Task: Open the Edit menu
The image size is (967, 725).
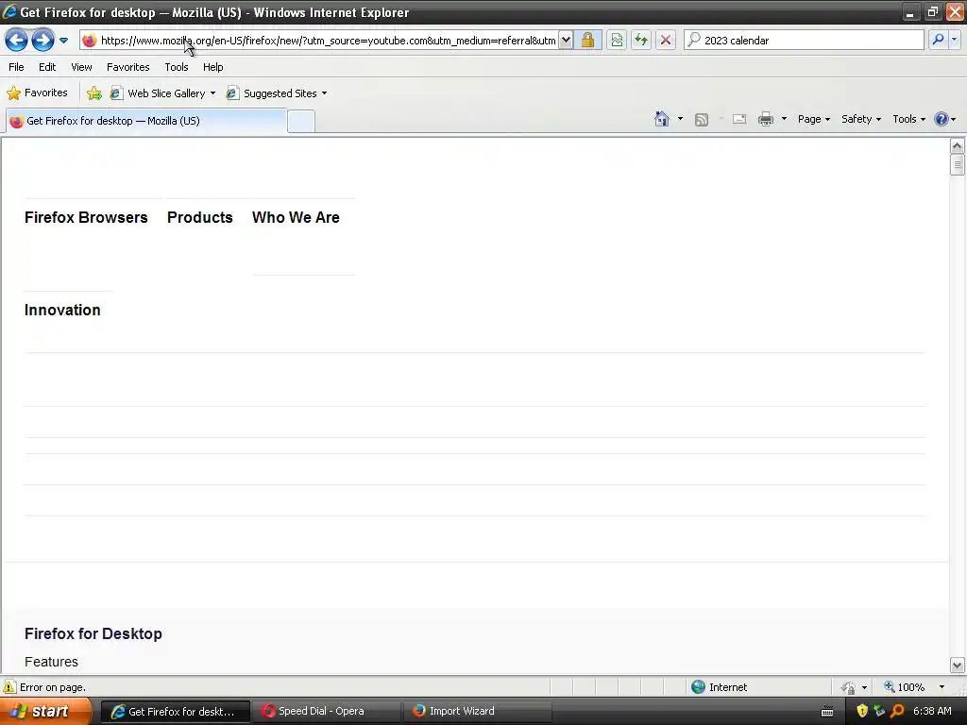Action: point(47,67)
